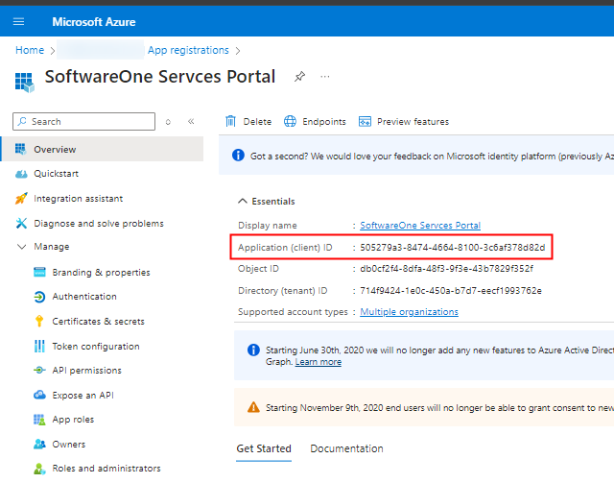Viewport: 614px width, 483px height.
Task: Collapse the Manage section
Action: (x=23, y=247)
